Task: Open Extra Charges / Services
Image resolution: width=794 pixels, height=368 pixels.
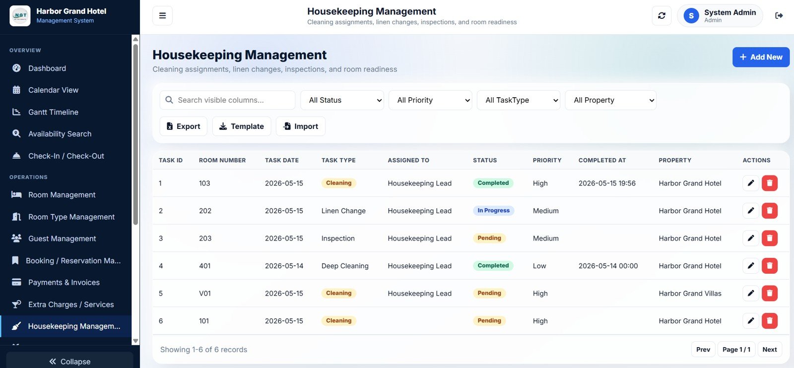Action: pos(66,305)
